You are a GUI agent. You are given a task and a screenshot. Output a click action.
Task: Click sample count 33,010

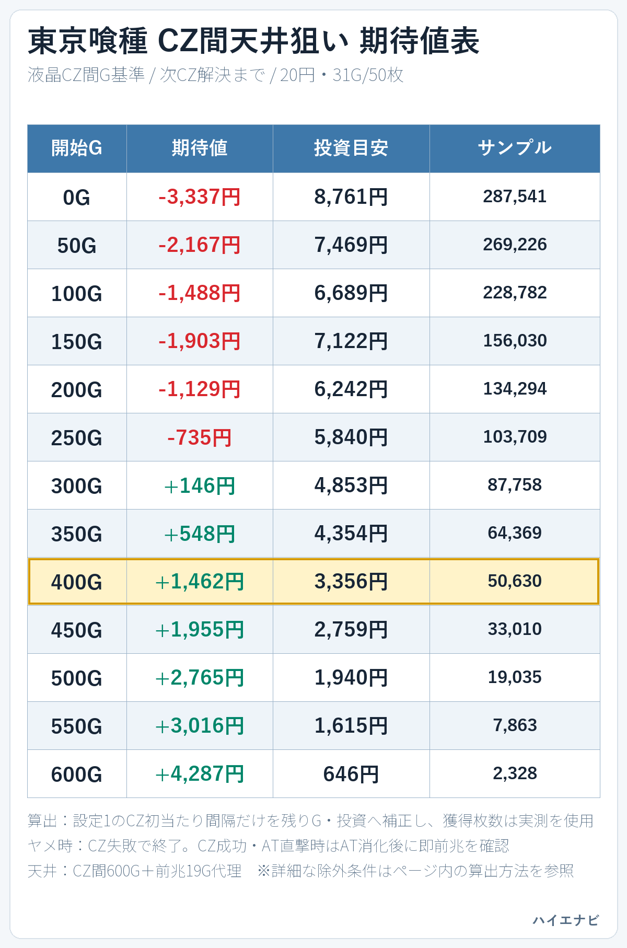515,629
